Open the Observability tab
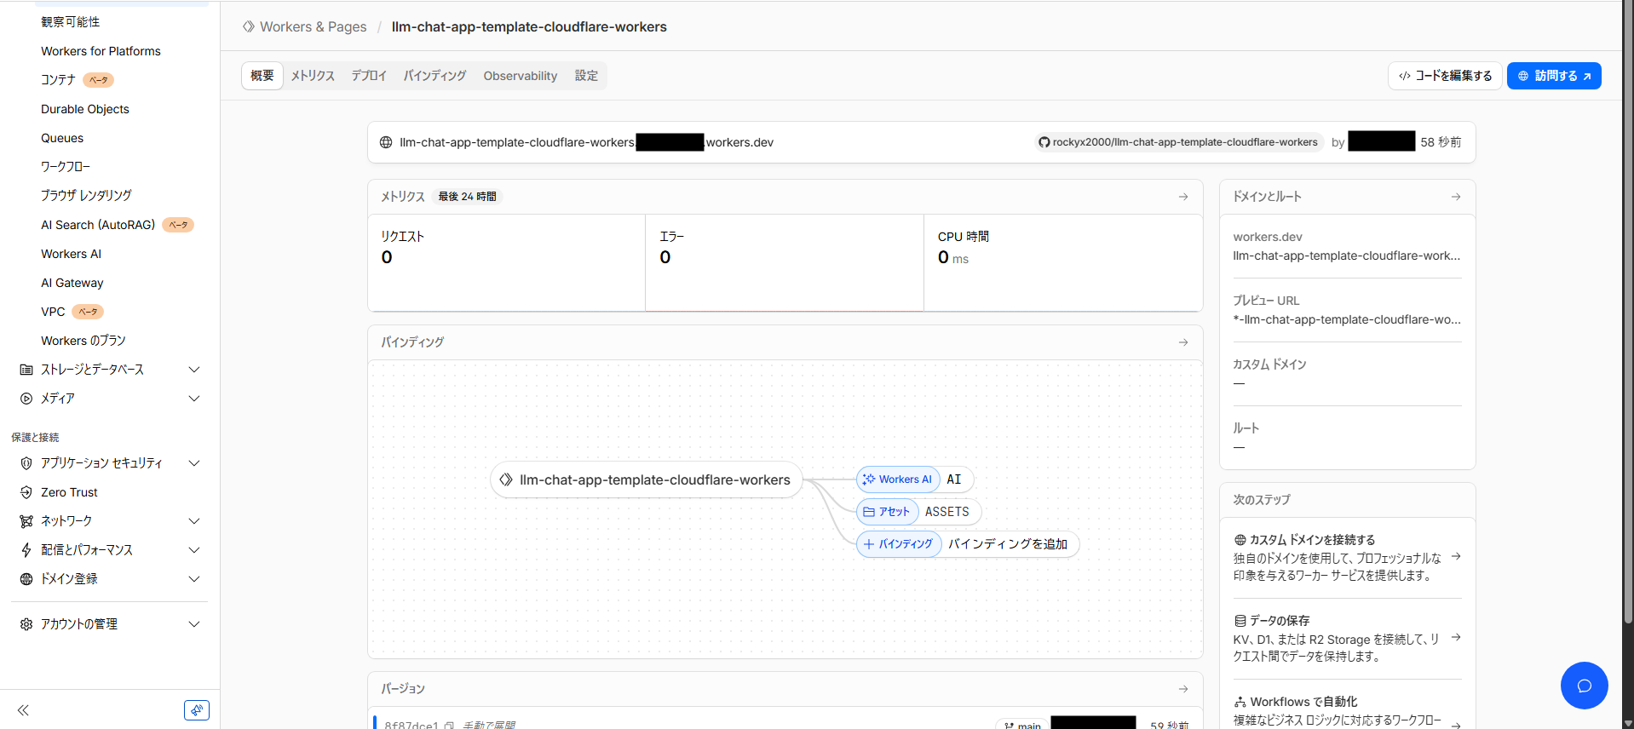This screenshot has height=729, width=1634. tap(521, 76)
